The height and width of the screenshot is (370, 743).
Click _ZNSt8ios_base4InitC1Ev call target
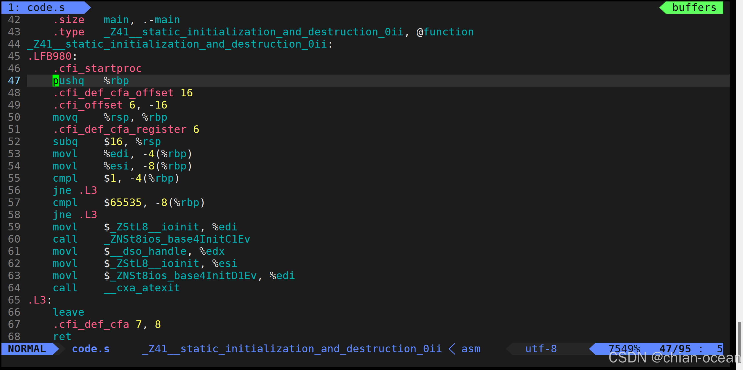coord(177,239)
